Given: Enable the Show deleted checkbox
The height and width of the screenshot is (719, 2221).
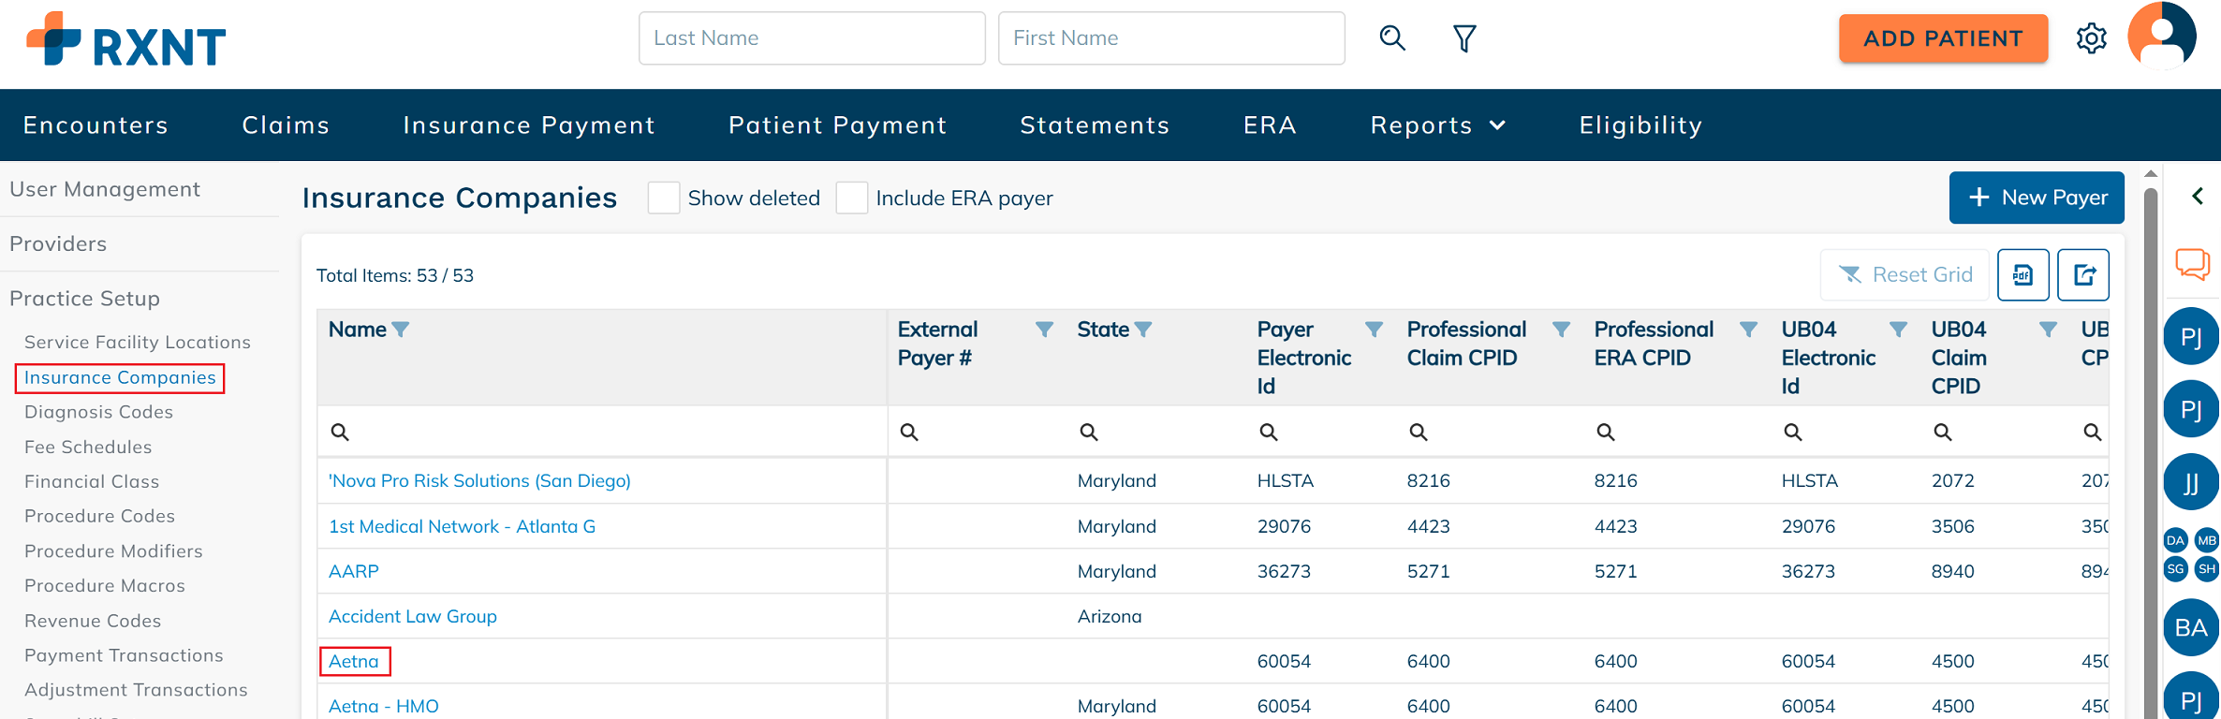Looking at the screenshot, I should point(664,198).
